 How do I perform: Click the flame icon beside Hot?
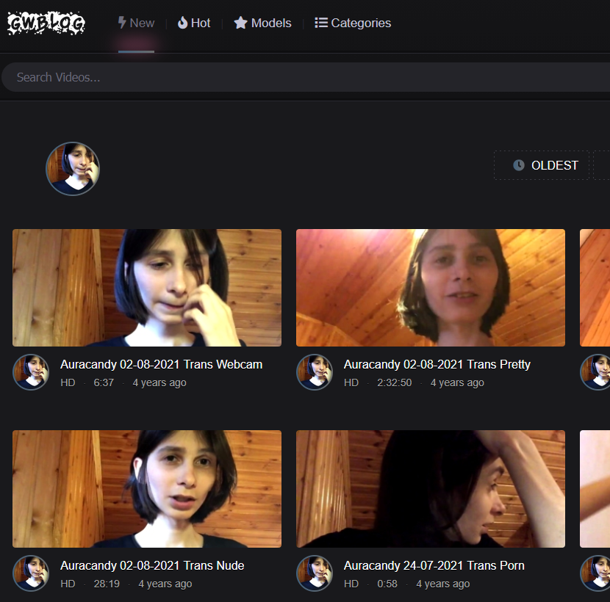click(x=182, y=23)
